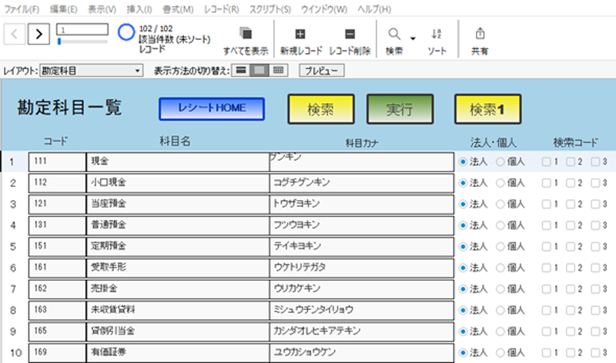Click the green 実行 button
Image resolution: width=616 pixels, height=363 pixels.
(399, 109)
